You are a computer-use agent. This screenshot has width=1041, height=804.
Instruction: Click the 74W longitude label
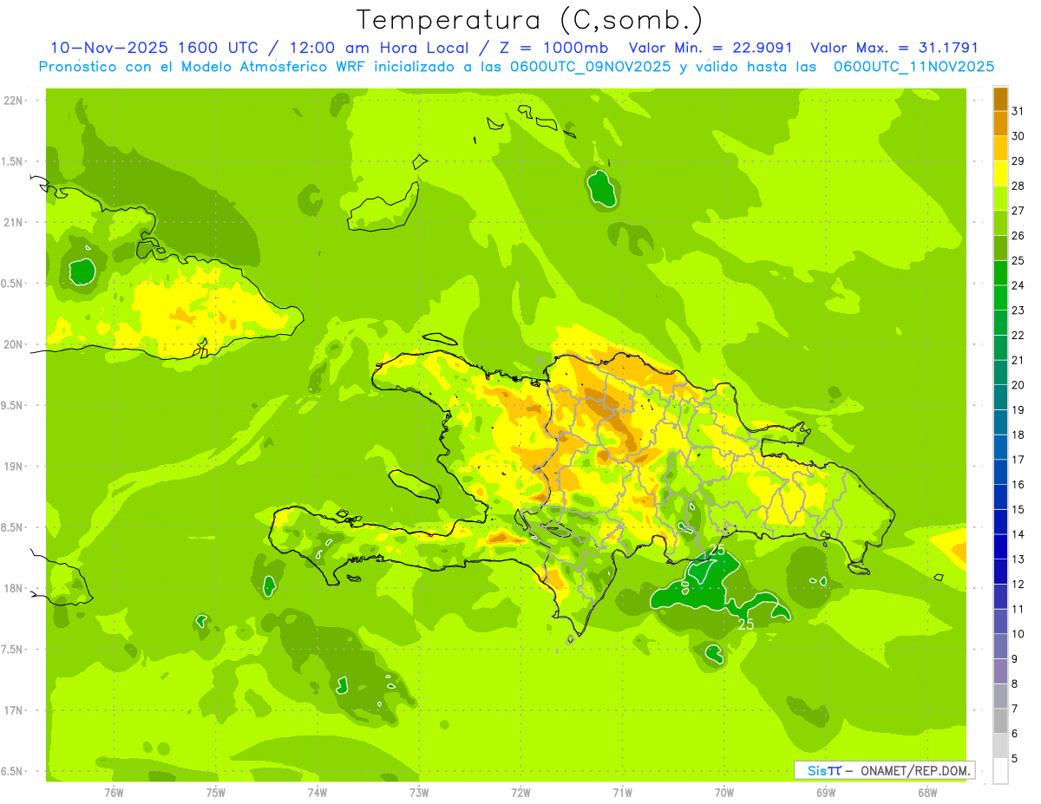pos(318,794)
